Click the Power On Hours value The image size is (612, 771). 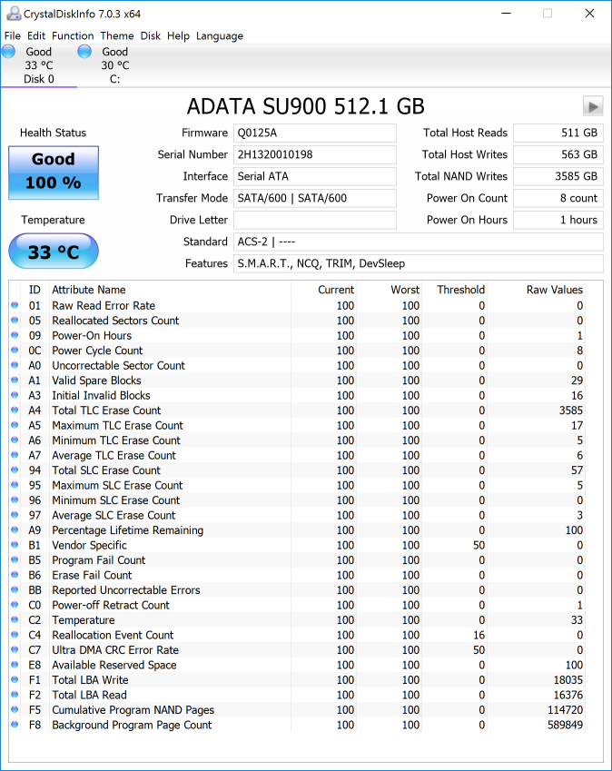click(558, 220)
